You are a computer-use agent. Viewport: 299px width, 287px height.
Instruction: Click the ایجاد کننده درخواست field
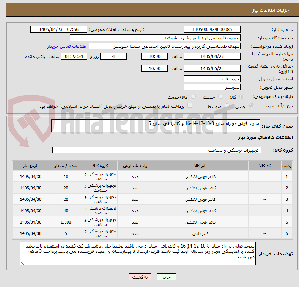[165, 46]
